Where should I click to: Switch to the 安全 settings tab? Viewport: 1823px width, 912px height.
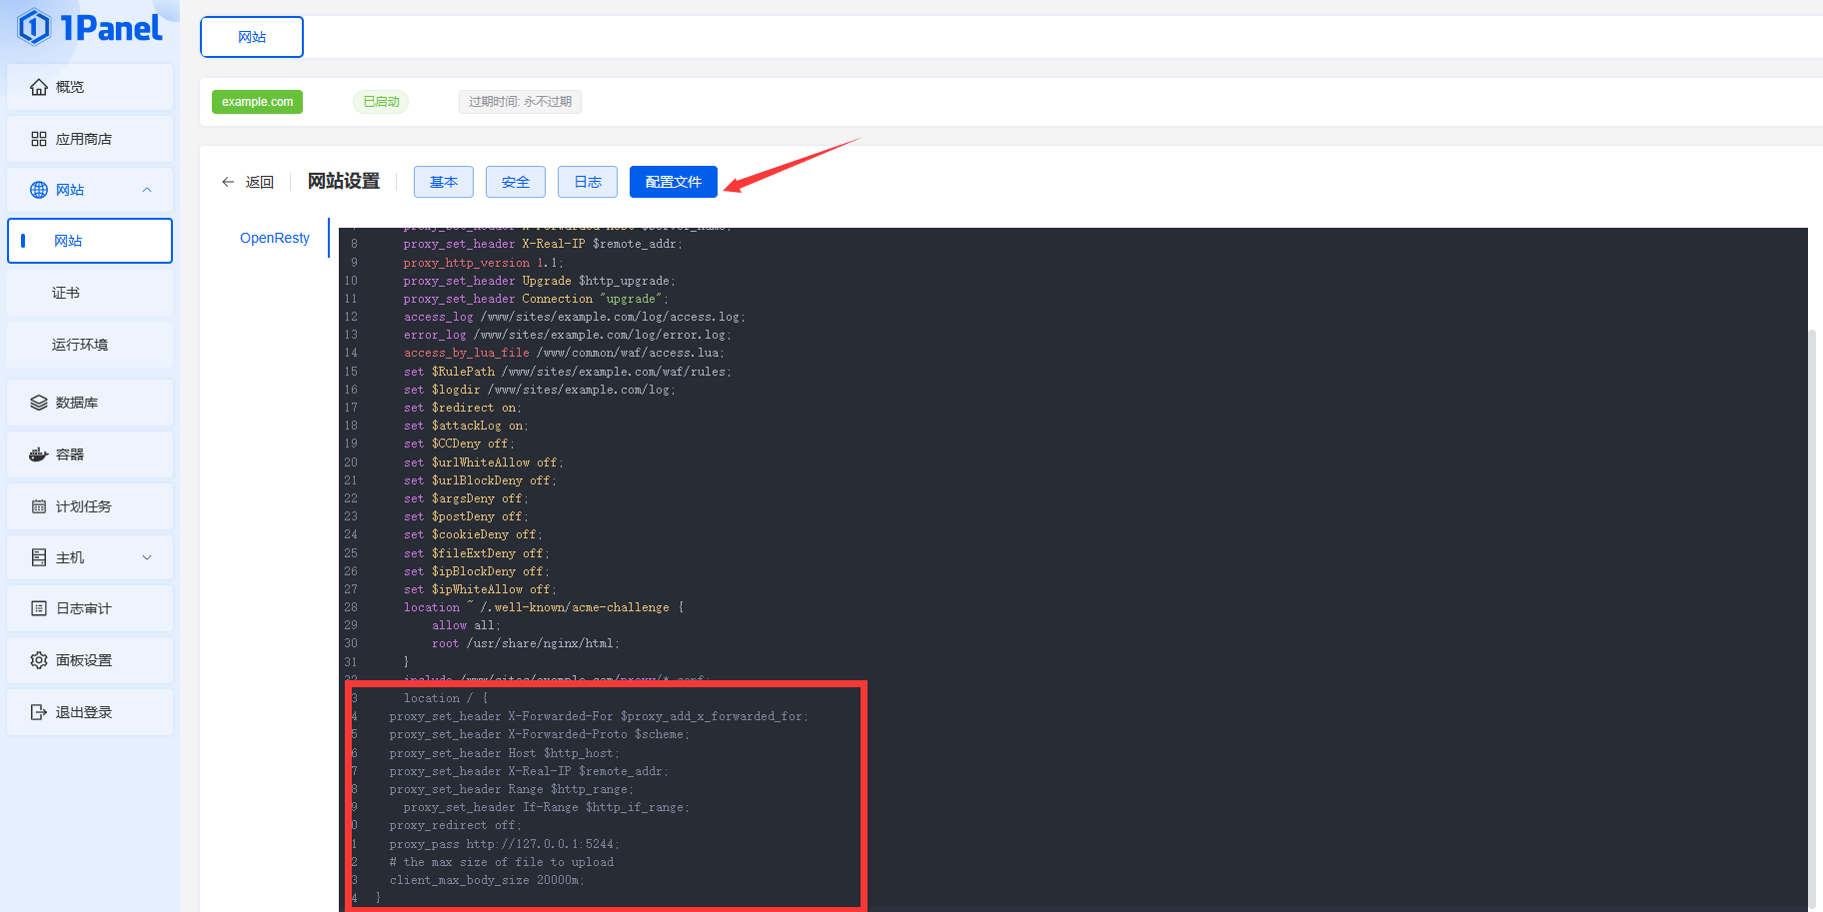coord(516,182)
